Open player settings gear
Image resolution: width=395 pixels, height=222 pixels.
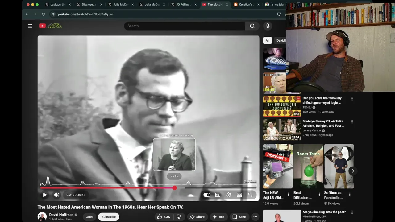(x=228, y=195)
